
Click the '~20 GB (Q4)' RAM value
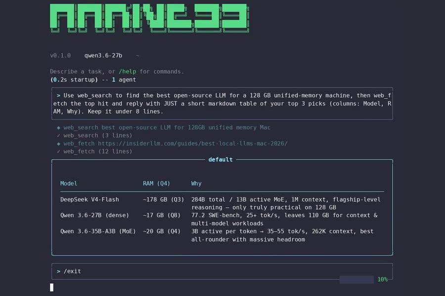point(162,231)
